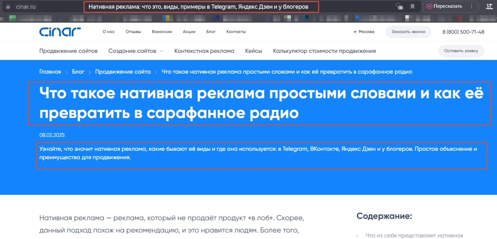The image size is (497, 239).
Task: Click the Пересказать summarize button
Action: 444,7
